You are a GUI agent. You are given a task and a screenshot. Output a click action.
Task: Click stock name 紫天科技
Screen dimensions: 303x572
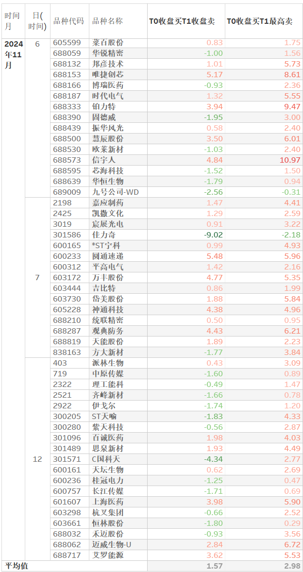click(108, 427)
